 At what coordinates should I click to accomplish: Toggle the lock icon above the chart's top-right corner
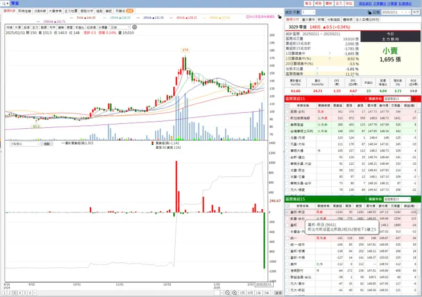279,17
